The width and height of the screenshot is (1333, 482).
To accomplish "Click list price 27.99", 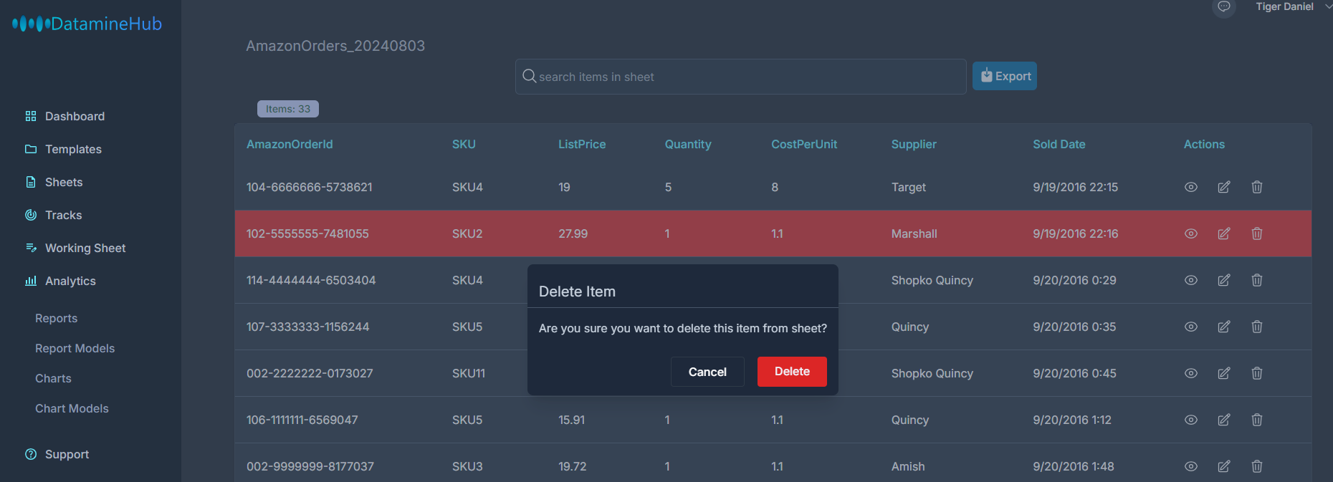I will (573, 233).
